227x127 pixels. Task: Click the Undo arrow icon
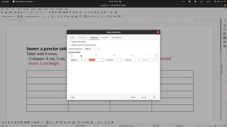(40, 12)
